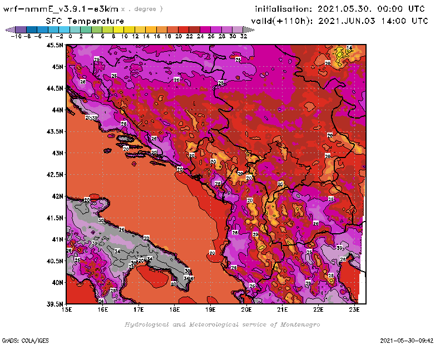Click the 'valid(+110h): 2021.JUN.03 14:00 UTC' line

point(339,21)
